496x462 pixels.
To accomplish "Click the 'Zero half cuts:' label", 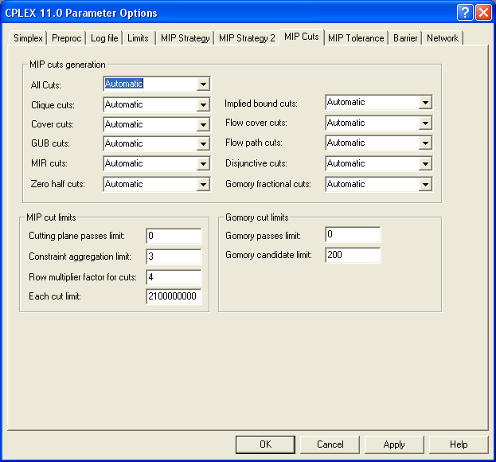I will (58, 184).
